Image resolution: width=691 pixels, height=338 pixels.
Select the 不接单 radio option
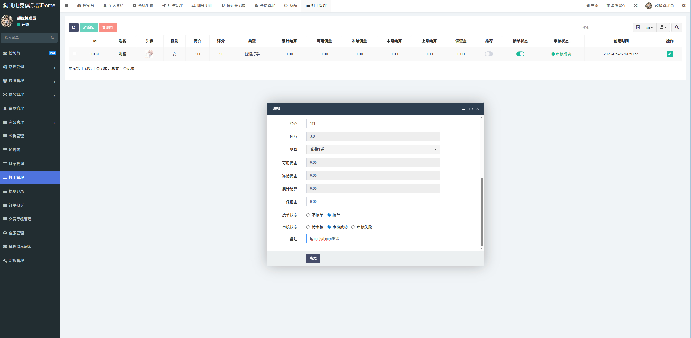pyautogui.click(x=308, y=215)
